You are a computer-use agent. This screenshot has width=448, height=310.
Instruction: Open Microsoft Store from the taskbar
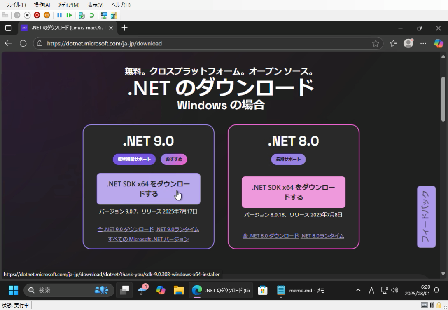coord(262,290)
